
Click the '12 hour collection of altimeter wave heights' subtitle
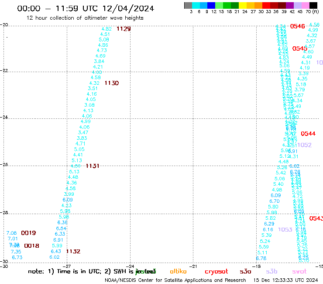[x=85, y=18]
